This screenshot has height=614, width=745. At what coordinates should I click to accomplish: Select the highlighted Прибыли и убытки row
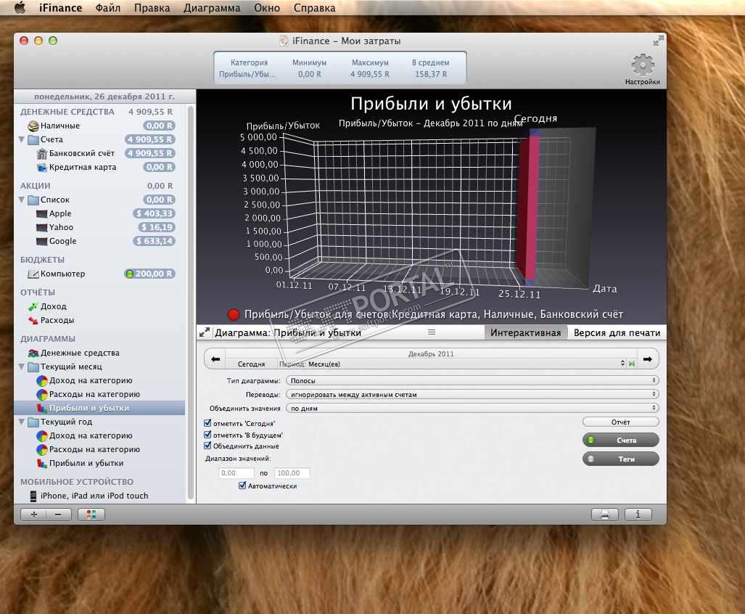(99, 408)
